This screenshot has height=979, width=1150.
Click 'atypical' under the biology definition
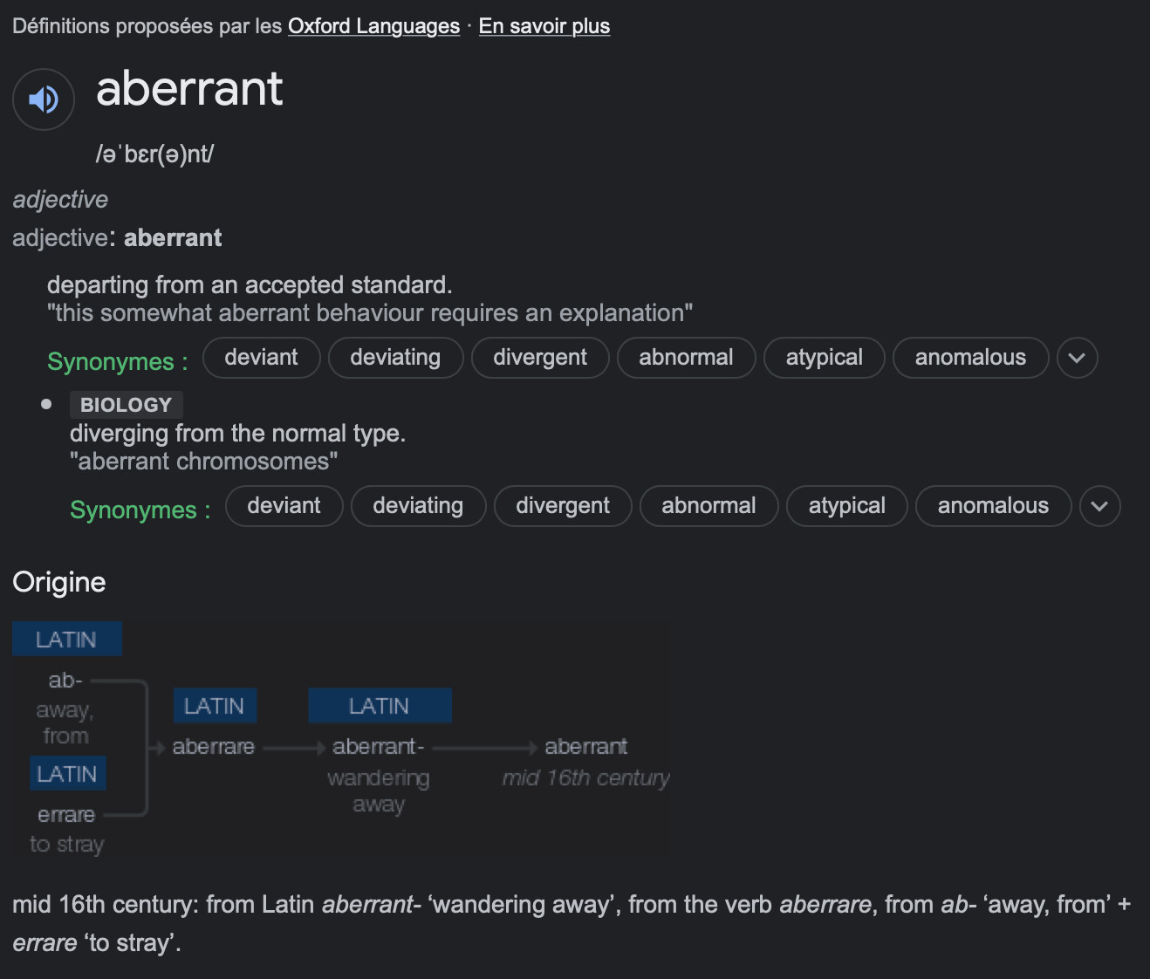pyautogui.click(x=846, y=506)
